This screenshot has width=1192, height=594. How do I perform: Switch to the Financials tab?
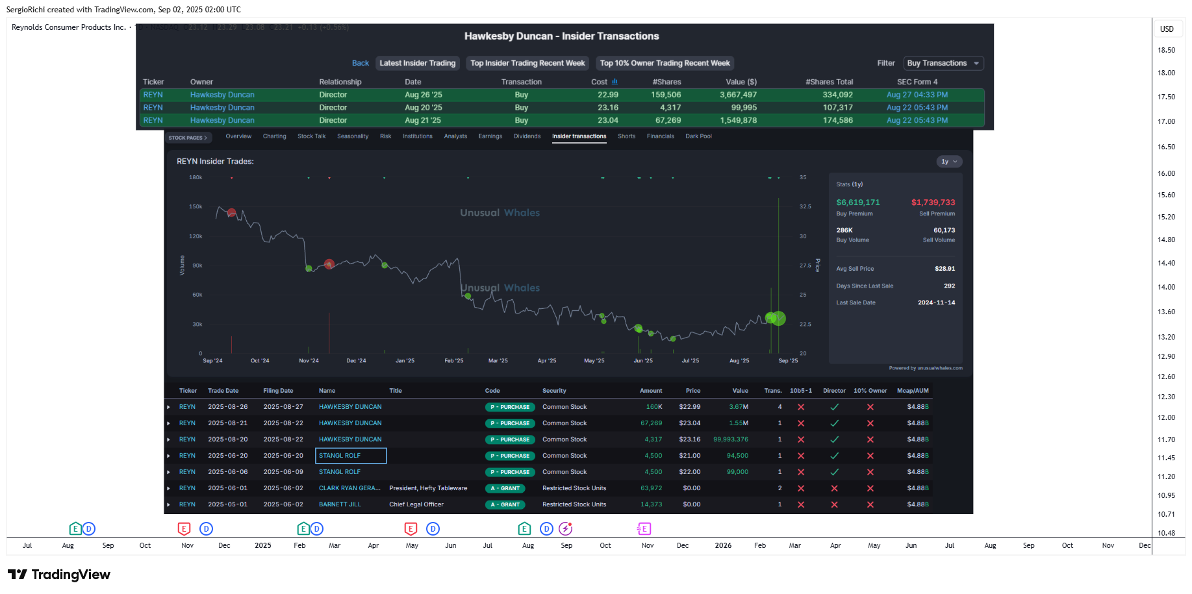coord(660,136)
